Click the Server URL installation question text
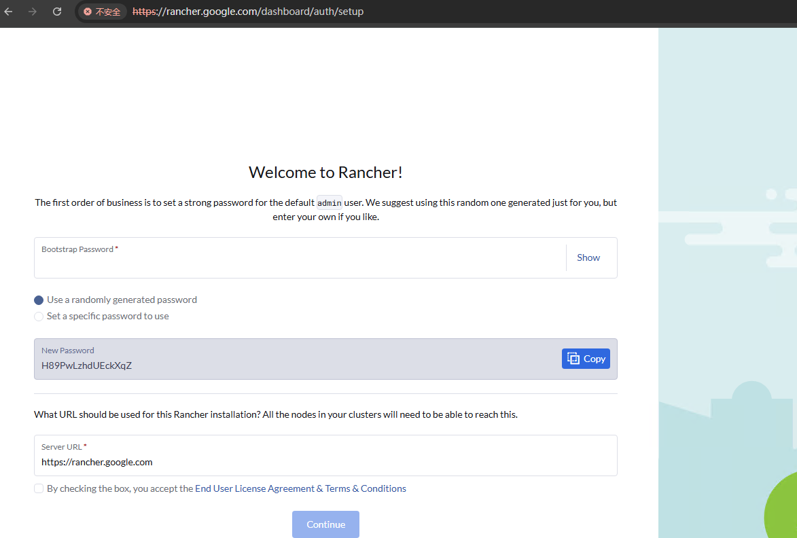797x538 pixels. (x=275, y=414)
